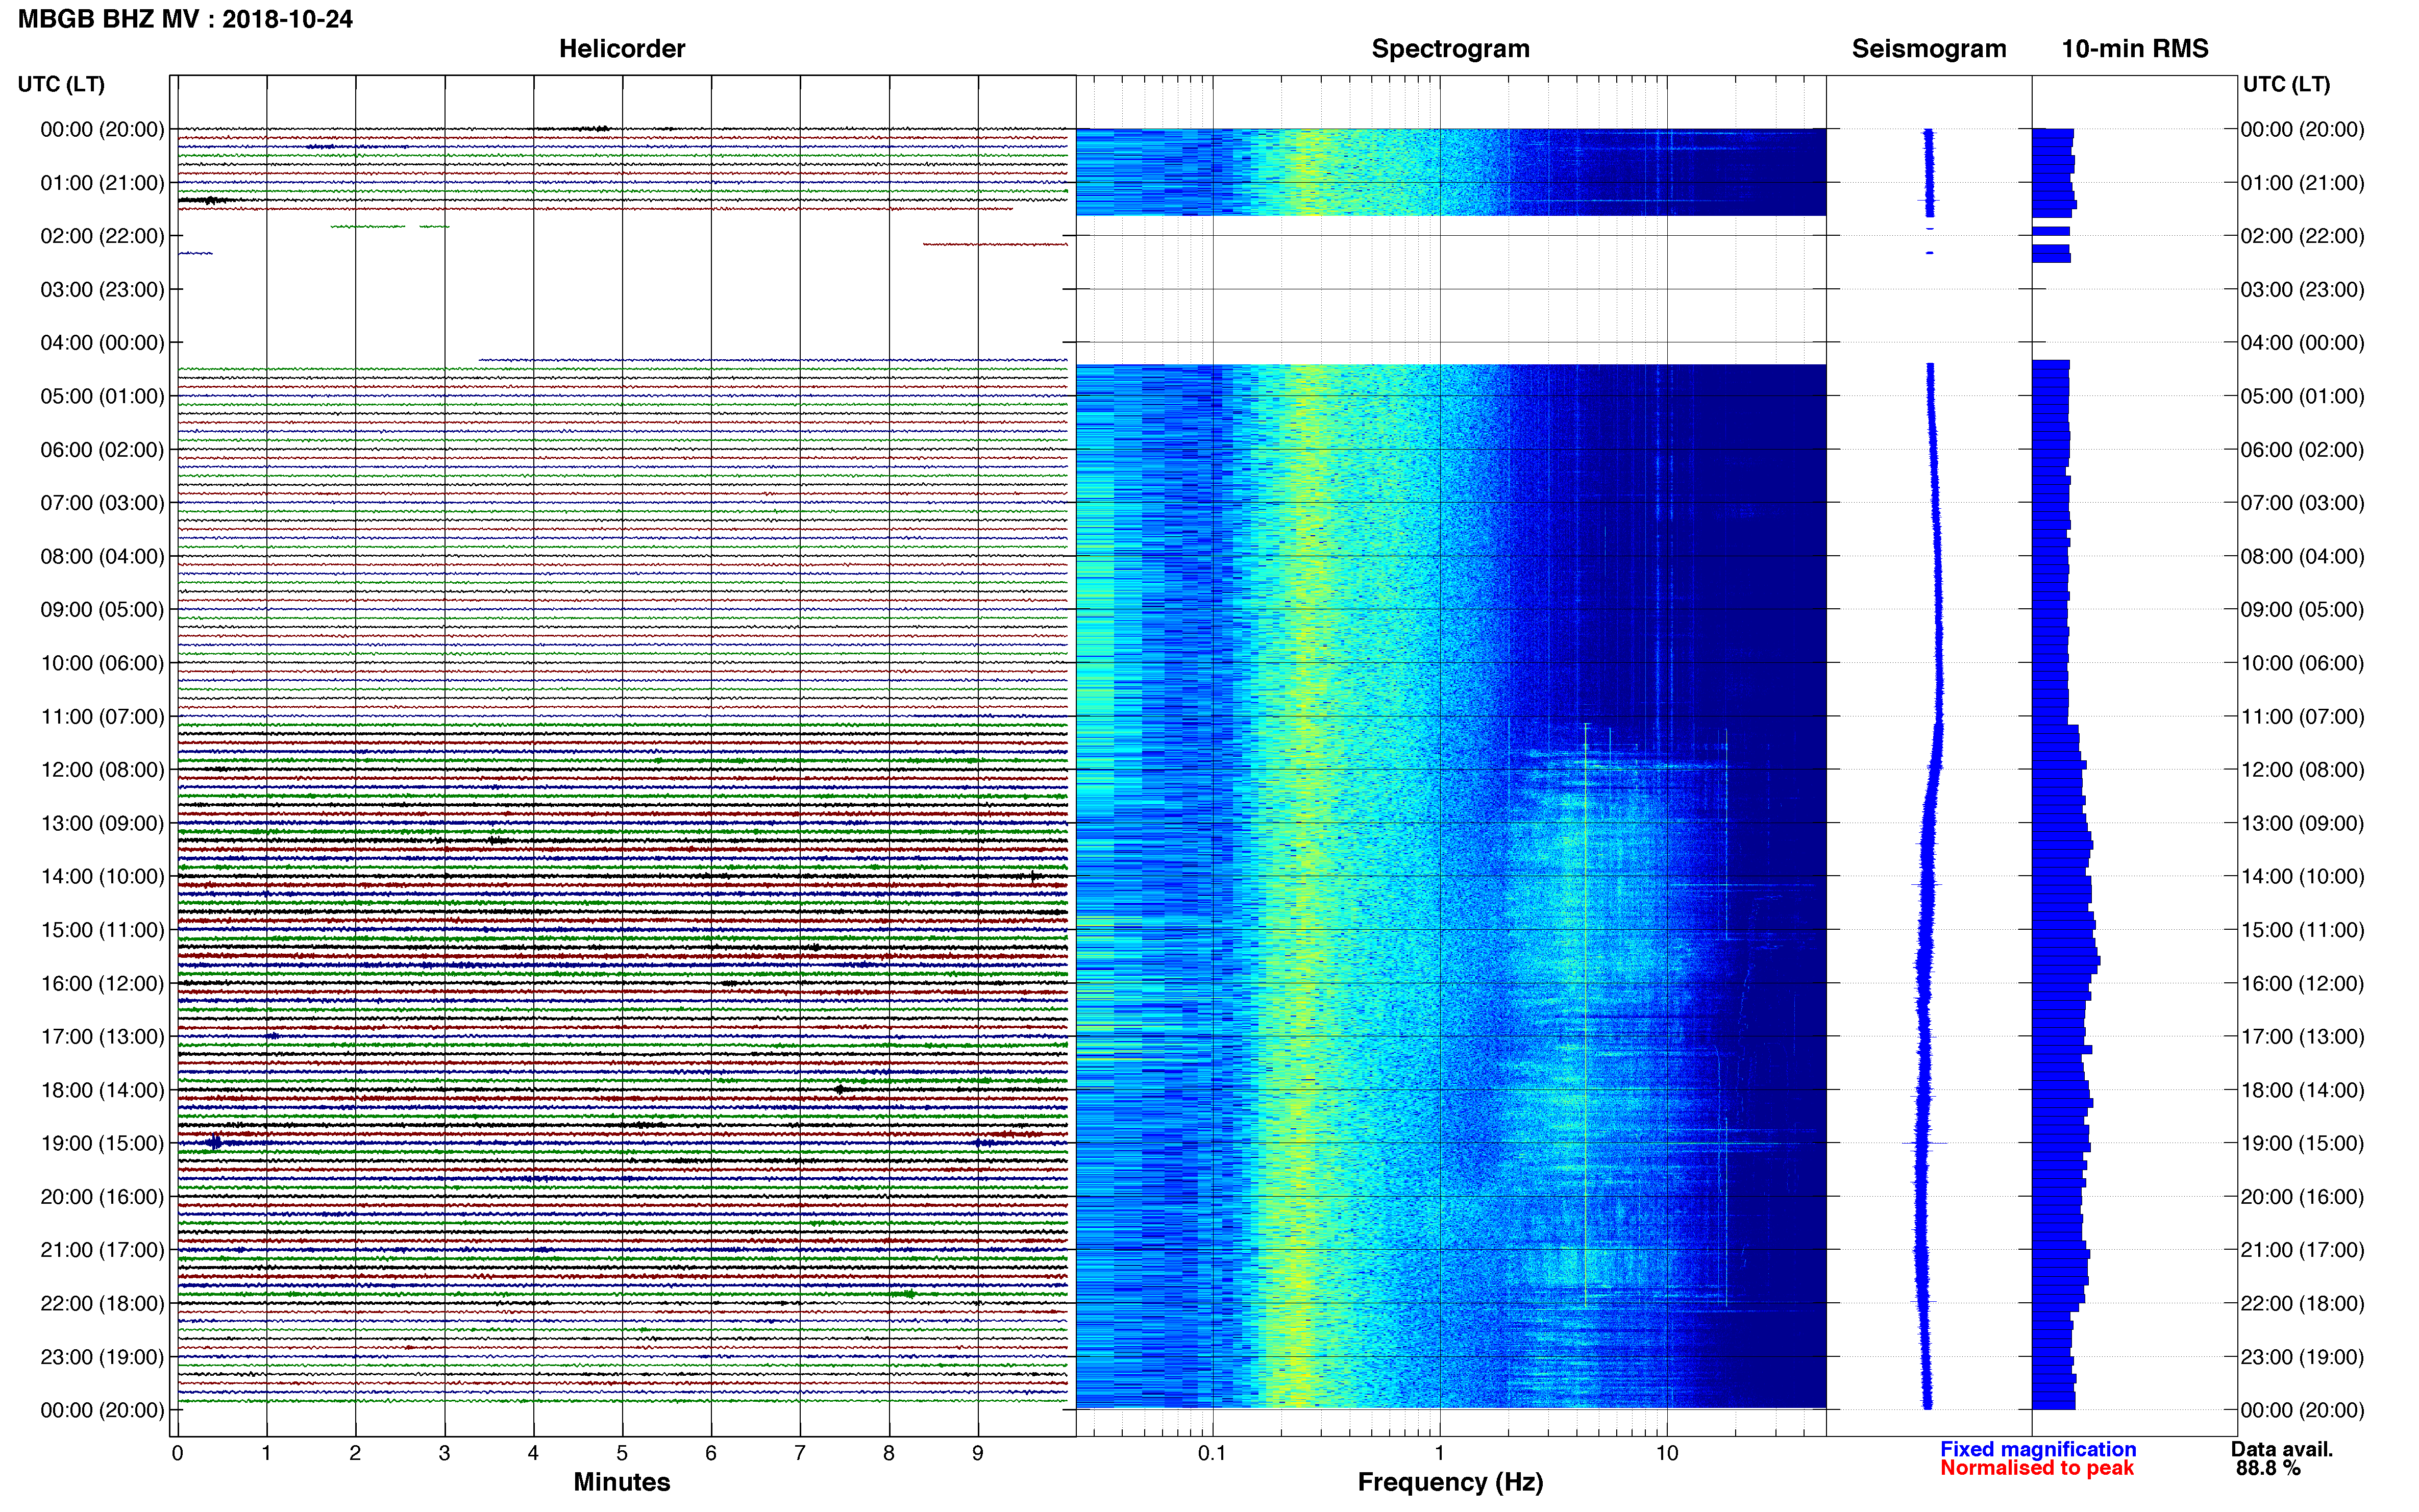This screenshot has height=1512, width=2419.
Task: Click the 20:00 (16:00) label right of the RMS panel
Action: pos(2302,1197)
